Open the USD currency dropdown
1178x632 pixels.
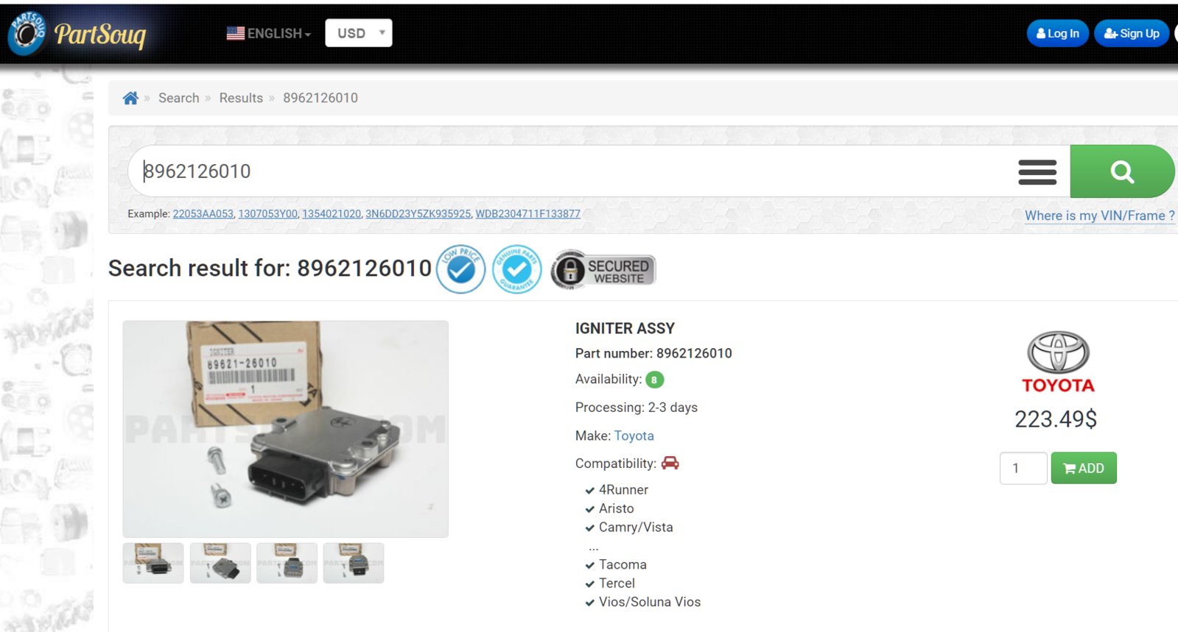(x=359, y=33)
